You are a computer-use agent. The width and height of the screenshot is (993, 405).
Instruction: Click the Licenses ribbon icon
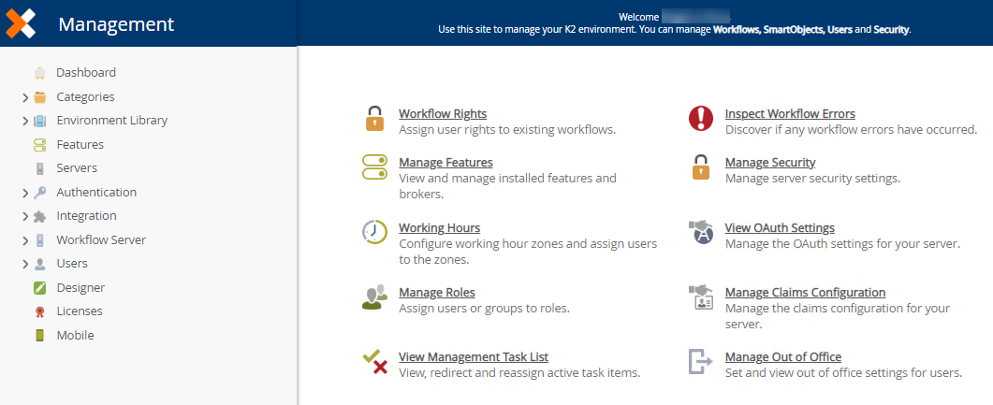tap(40, 311)
